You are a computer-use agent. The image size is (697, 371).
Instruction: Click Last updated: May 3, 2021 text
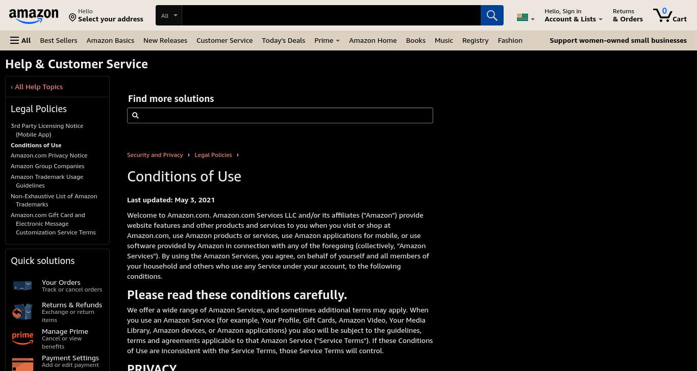click(x=171, y=200)
